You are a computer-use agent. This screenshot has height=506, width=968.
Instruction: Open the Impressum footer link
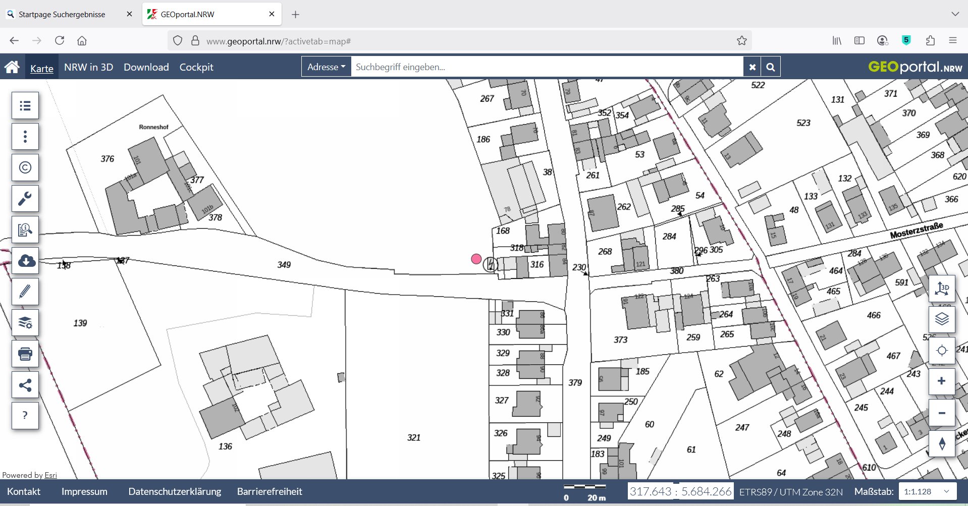[x=84, y=491]
